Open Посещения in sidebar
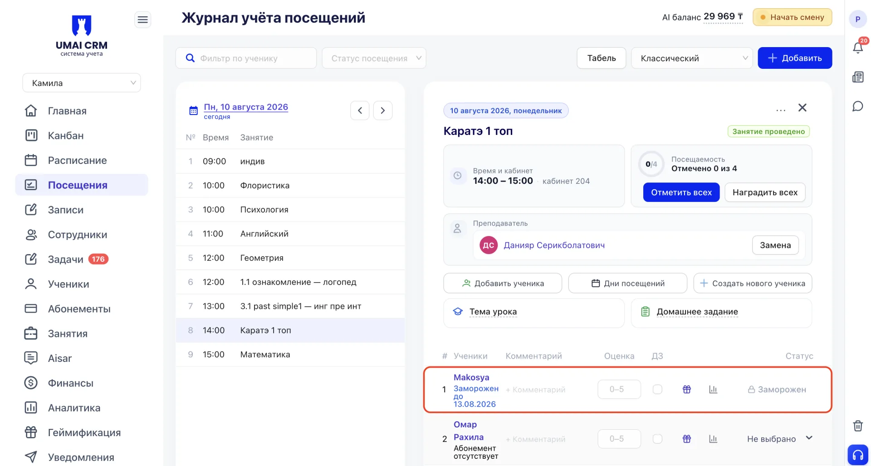 (x=82, y=185)
